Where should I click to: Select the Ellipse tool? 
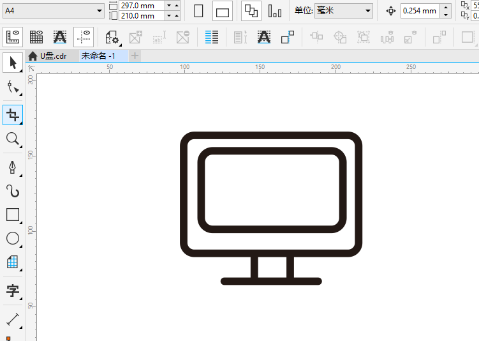(12, 238)
